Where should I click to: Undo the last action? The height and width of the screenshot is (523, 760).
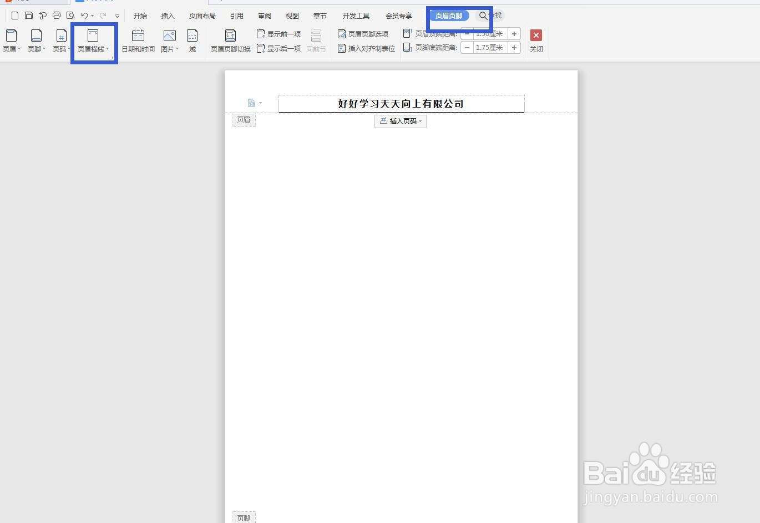coord(84,16)
